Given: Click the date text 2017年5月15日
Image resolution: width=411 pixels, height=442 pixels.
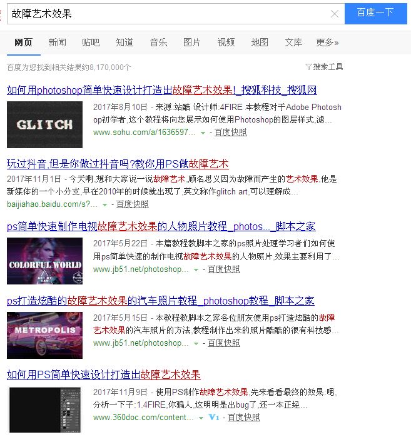Looking at the screenshot, I should click(x=121, y=318).
